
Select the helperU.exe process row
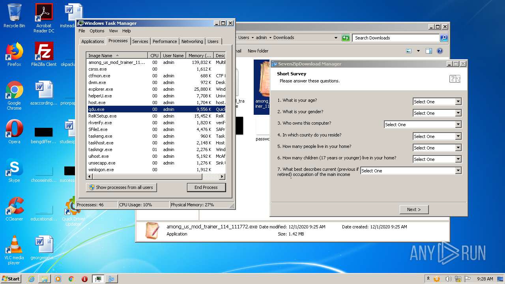point(156,96)
